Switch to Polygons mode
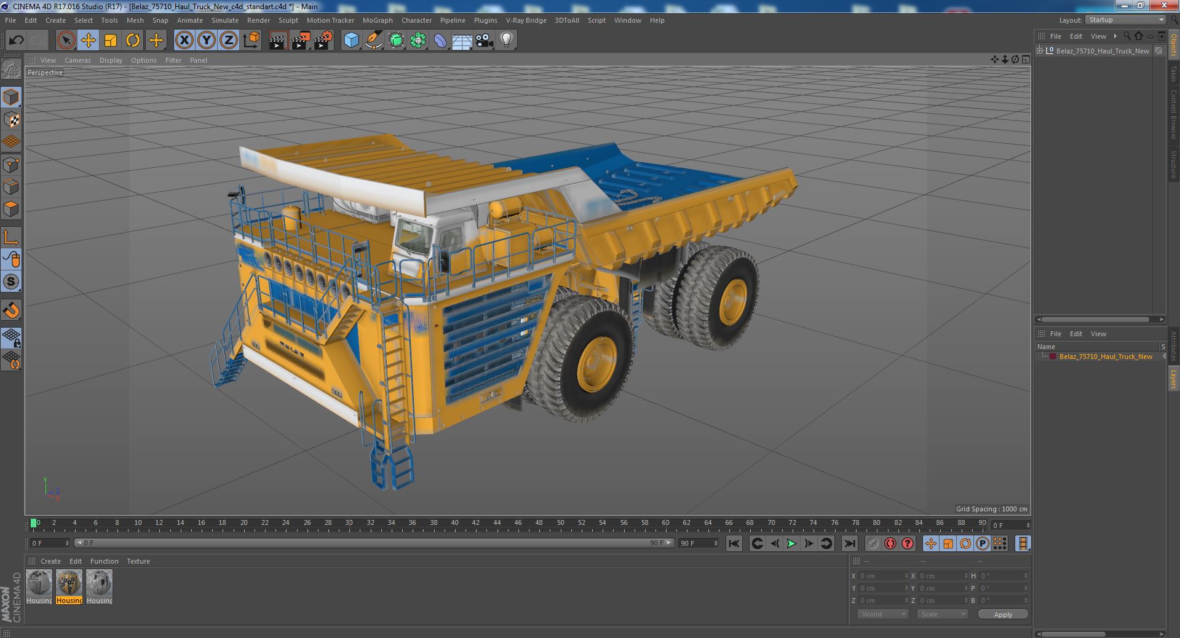1180x638 pixels. [x=11, y=209]
